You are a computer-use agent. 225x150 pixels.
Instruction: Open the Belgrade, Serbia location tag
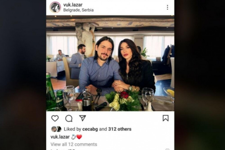click(x=79, y=10)
